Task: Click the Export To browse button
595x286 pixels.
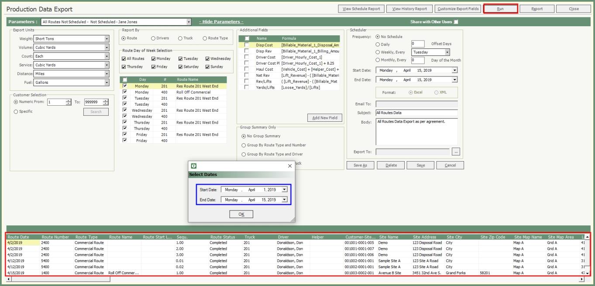Action: click(456, 152)
